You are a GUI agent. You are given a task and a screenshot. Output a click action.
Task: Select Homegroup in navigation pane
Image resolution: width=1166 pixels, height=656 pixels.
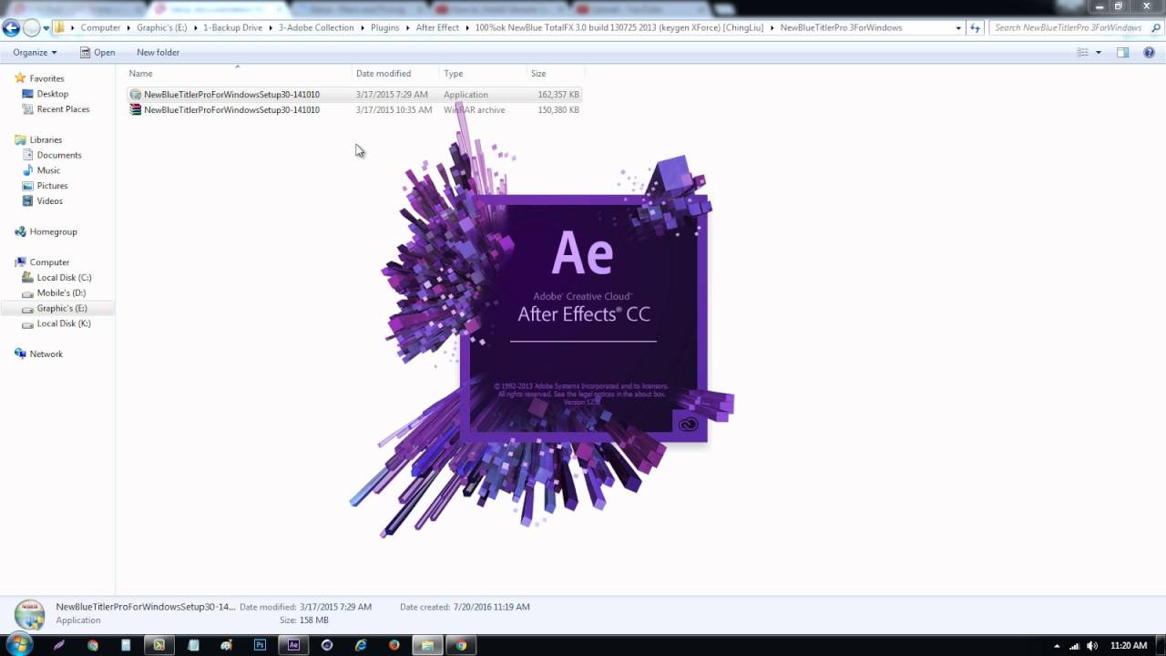pyautogui.click(x=53, y=231)
